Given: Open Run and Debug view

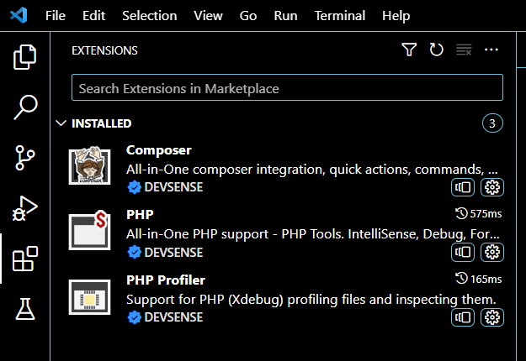Looking at the screenshot, I should coord(25,207).
